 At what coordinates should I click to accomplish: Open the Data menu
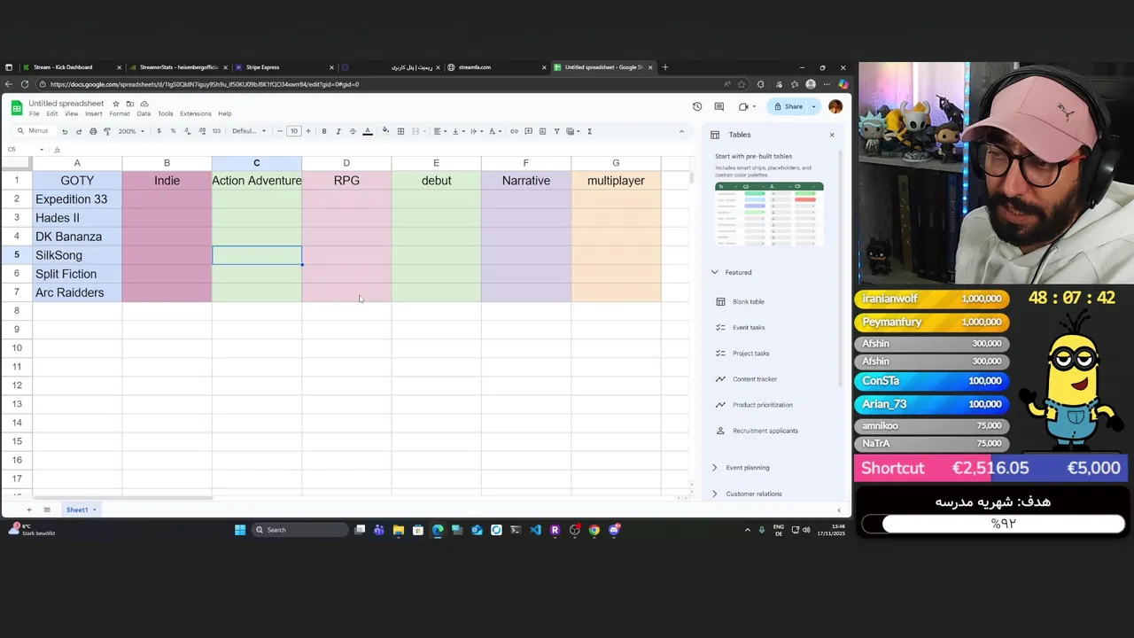coord(144,113)
